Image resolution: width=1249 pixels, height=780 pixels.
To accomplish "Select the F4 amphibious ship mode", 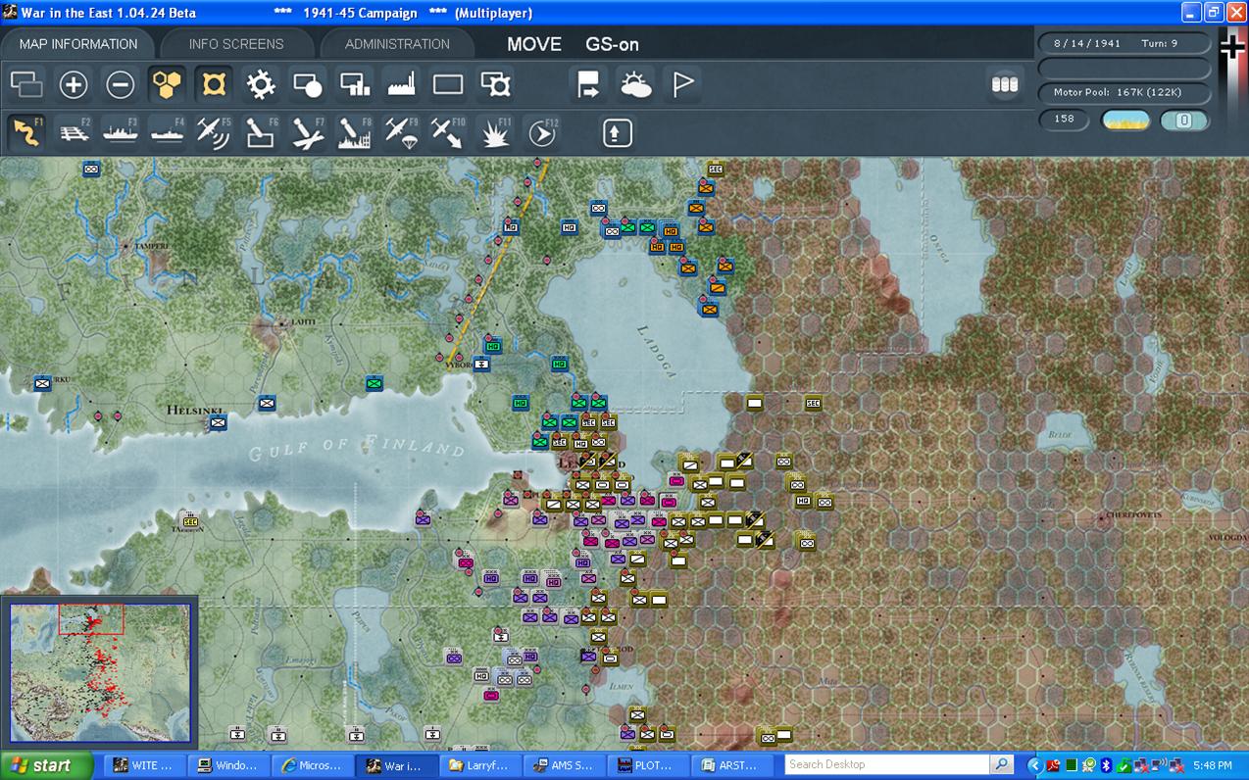I will pos(168,132).
